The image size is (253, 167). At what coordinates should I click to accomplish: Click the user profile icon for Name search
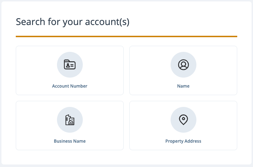point(183,65)
